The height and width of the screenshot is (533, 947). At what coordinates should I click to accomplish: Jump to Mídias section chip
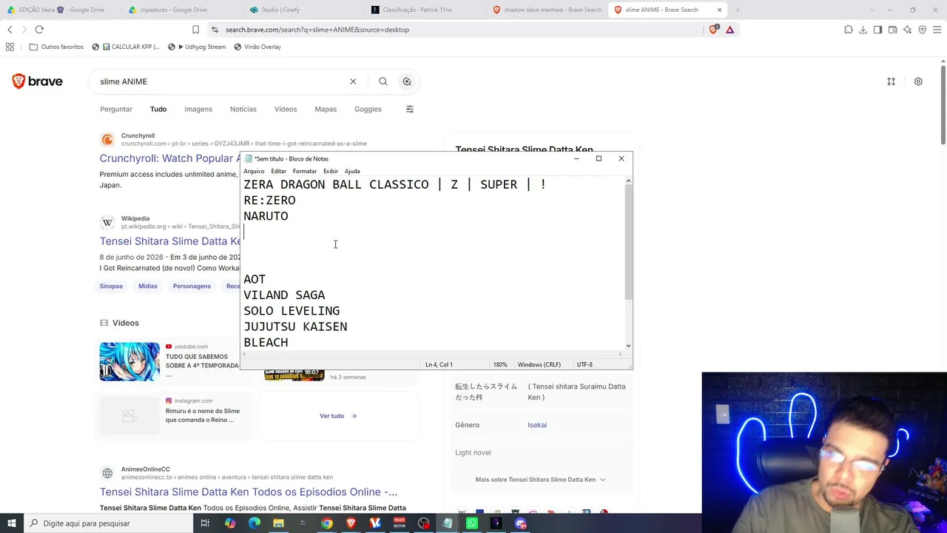tap(147, 286)
